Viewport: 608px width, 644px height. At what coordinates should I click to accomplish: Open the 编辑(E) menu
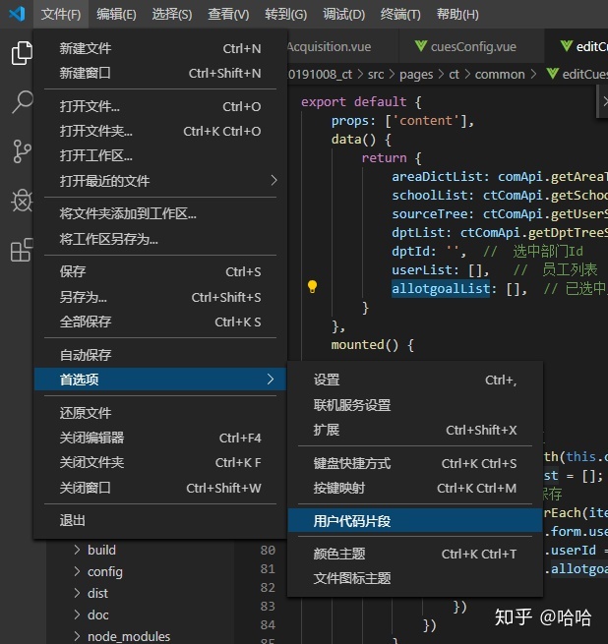[x=116, y=15]
